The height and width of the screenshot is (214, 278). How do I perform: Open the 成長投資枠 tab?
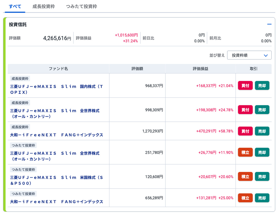tap(44, 6)
